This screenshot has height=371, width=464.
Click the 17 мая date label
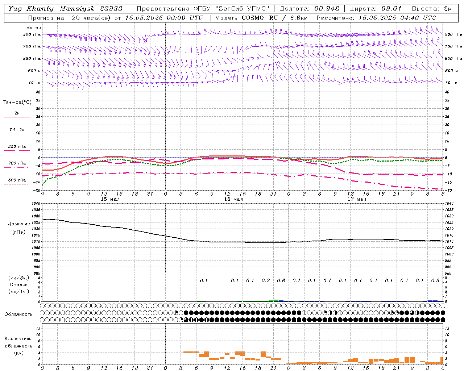pos(356,199)
